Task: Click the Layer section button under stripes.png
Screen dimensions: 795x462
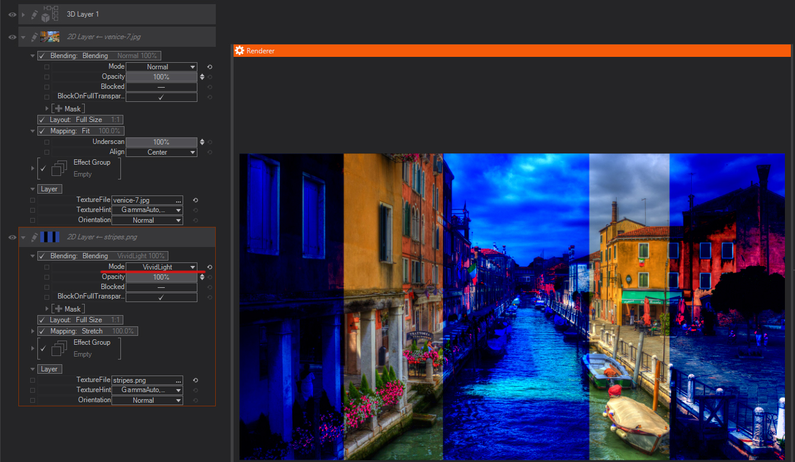Action: click(x=49, y=369)
